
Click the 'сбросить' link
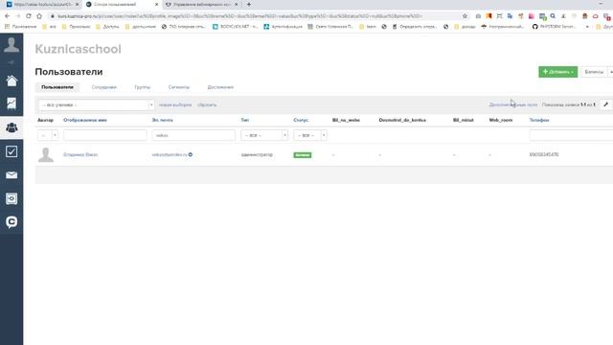point(207,104)
